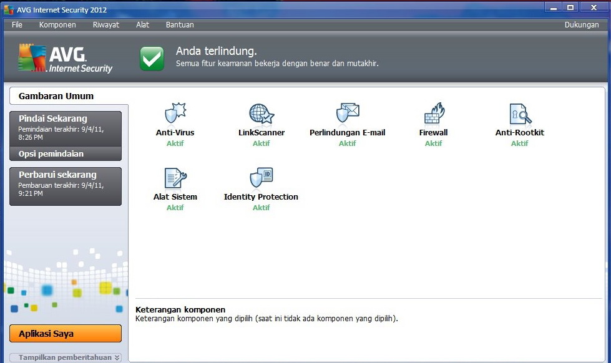This screenshot has width=611, height=363.
Task: Click the Anti-Rootkit label text
Action: (x=519, y=132)
